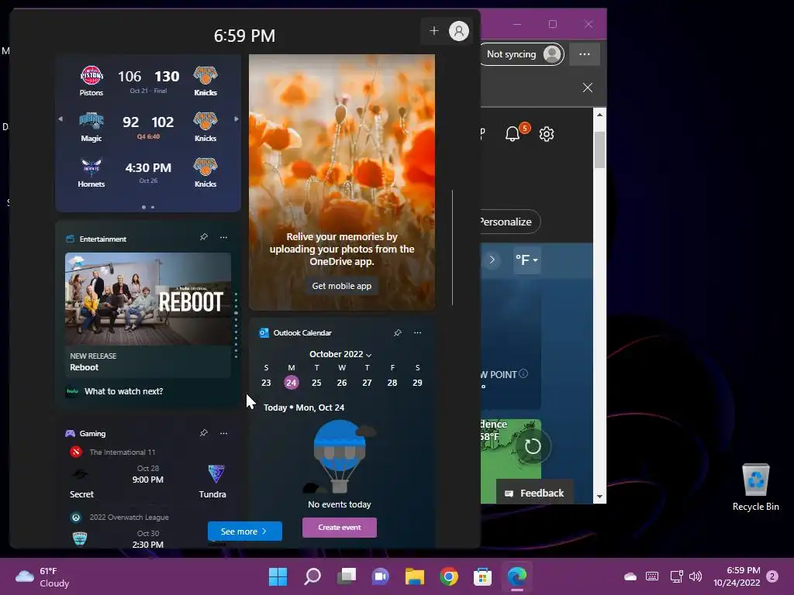The height and width of the screenshot is (595, 794).
Task: Launch Google Chrome from taskbar
Action: click(x=449, y=576)
